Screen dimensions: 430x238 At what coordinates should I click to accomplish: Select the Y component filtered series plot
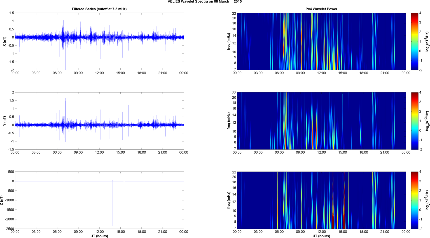tap(99, 121)
